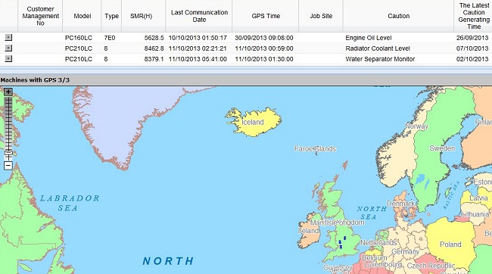Sort table by SMR(H) column header

[141, 16]
